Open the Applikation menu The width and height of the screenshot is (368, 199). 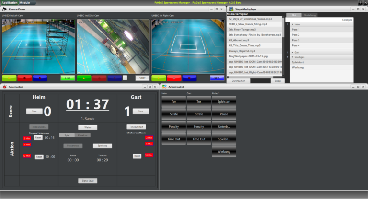(x=9, y=3)
